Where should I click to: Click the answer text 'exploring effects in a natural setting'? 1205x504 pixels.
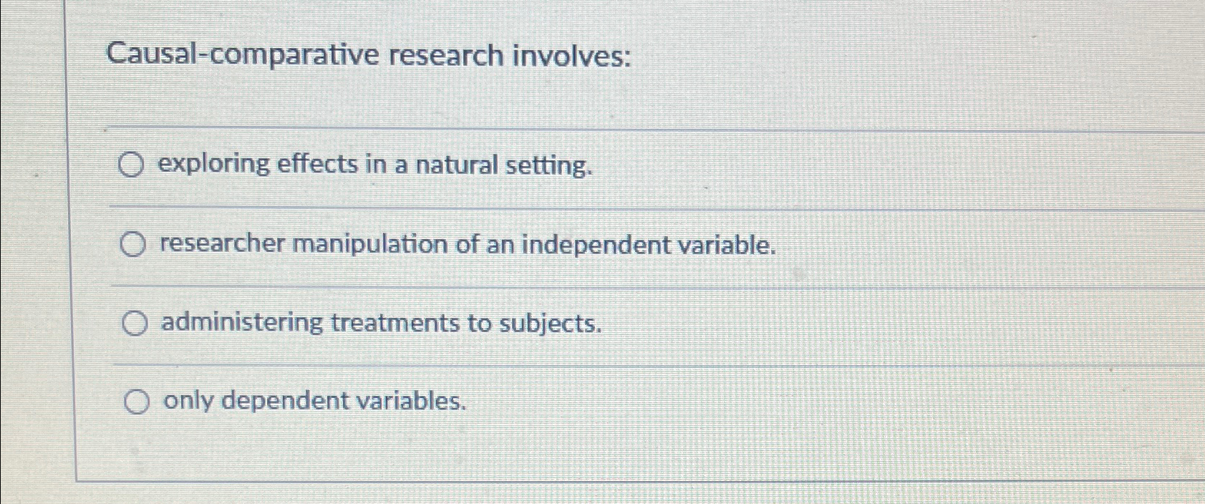coord(374,165)
